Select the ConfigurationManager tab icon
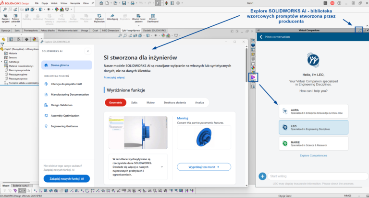This screenshot has width=369, height=198. 19,39
